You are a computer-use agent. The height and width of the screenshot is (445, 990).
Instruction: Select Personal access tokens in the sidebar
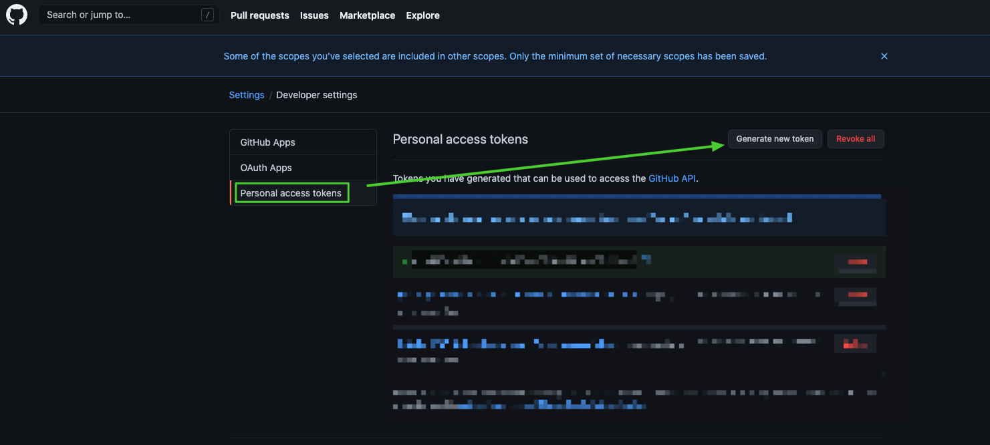(303, 193)
